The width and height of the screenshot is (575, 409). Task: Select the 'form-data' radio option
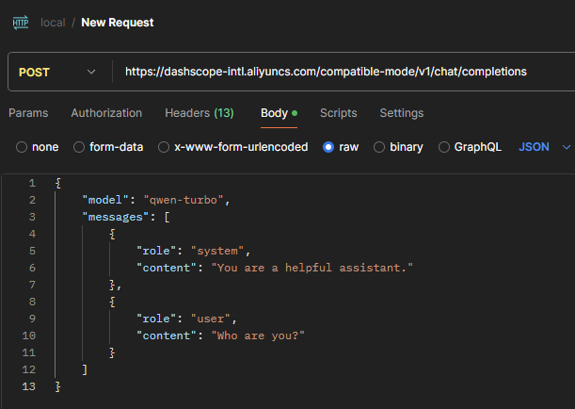click(x=79, y=147)
